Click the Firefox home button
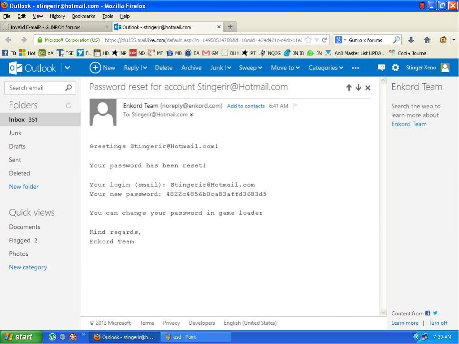The height and width of the screenshot is (344, 459). [x=427, y=40]
